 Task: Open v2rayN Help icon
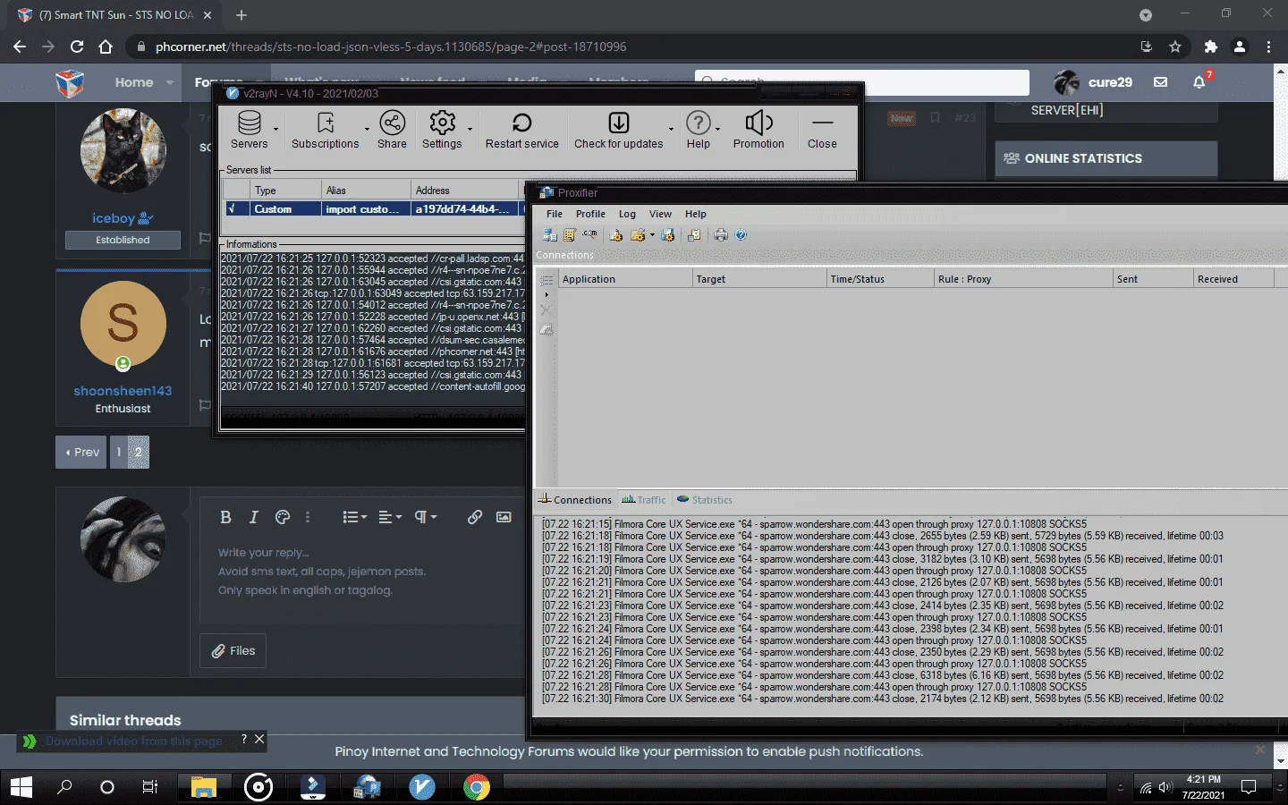698,130
